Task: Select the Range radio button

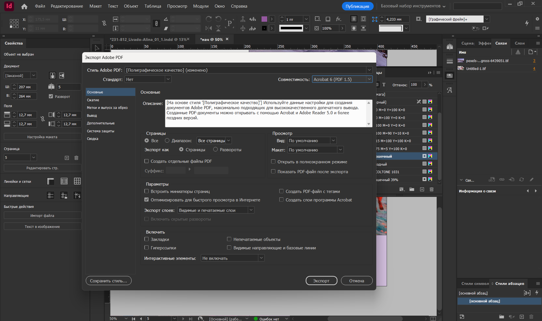Action: 167,140
